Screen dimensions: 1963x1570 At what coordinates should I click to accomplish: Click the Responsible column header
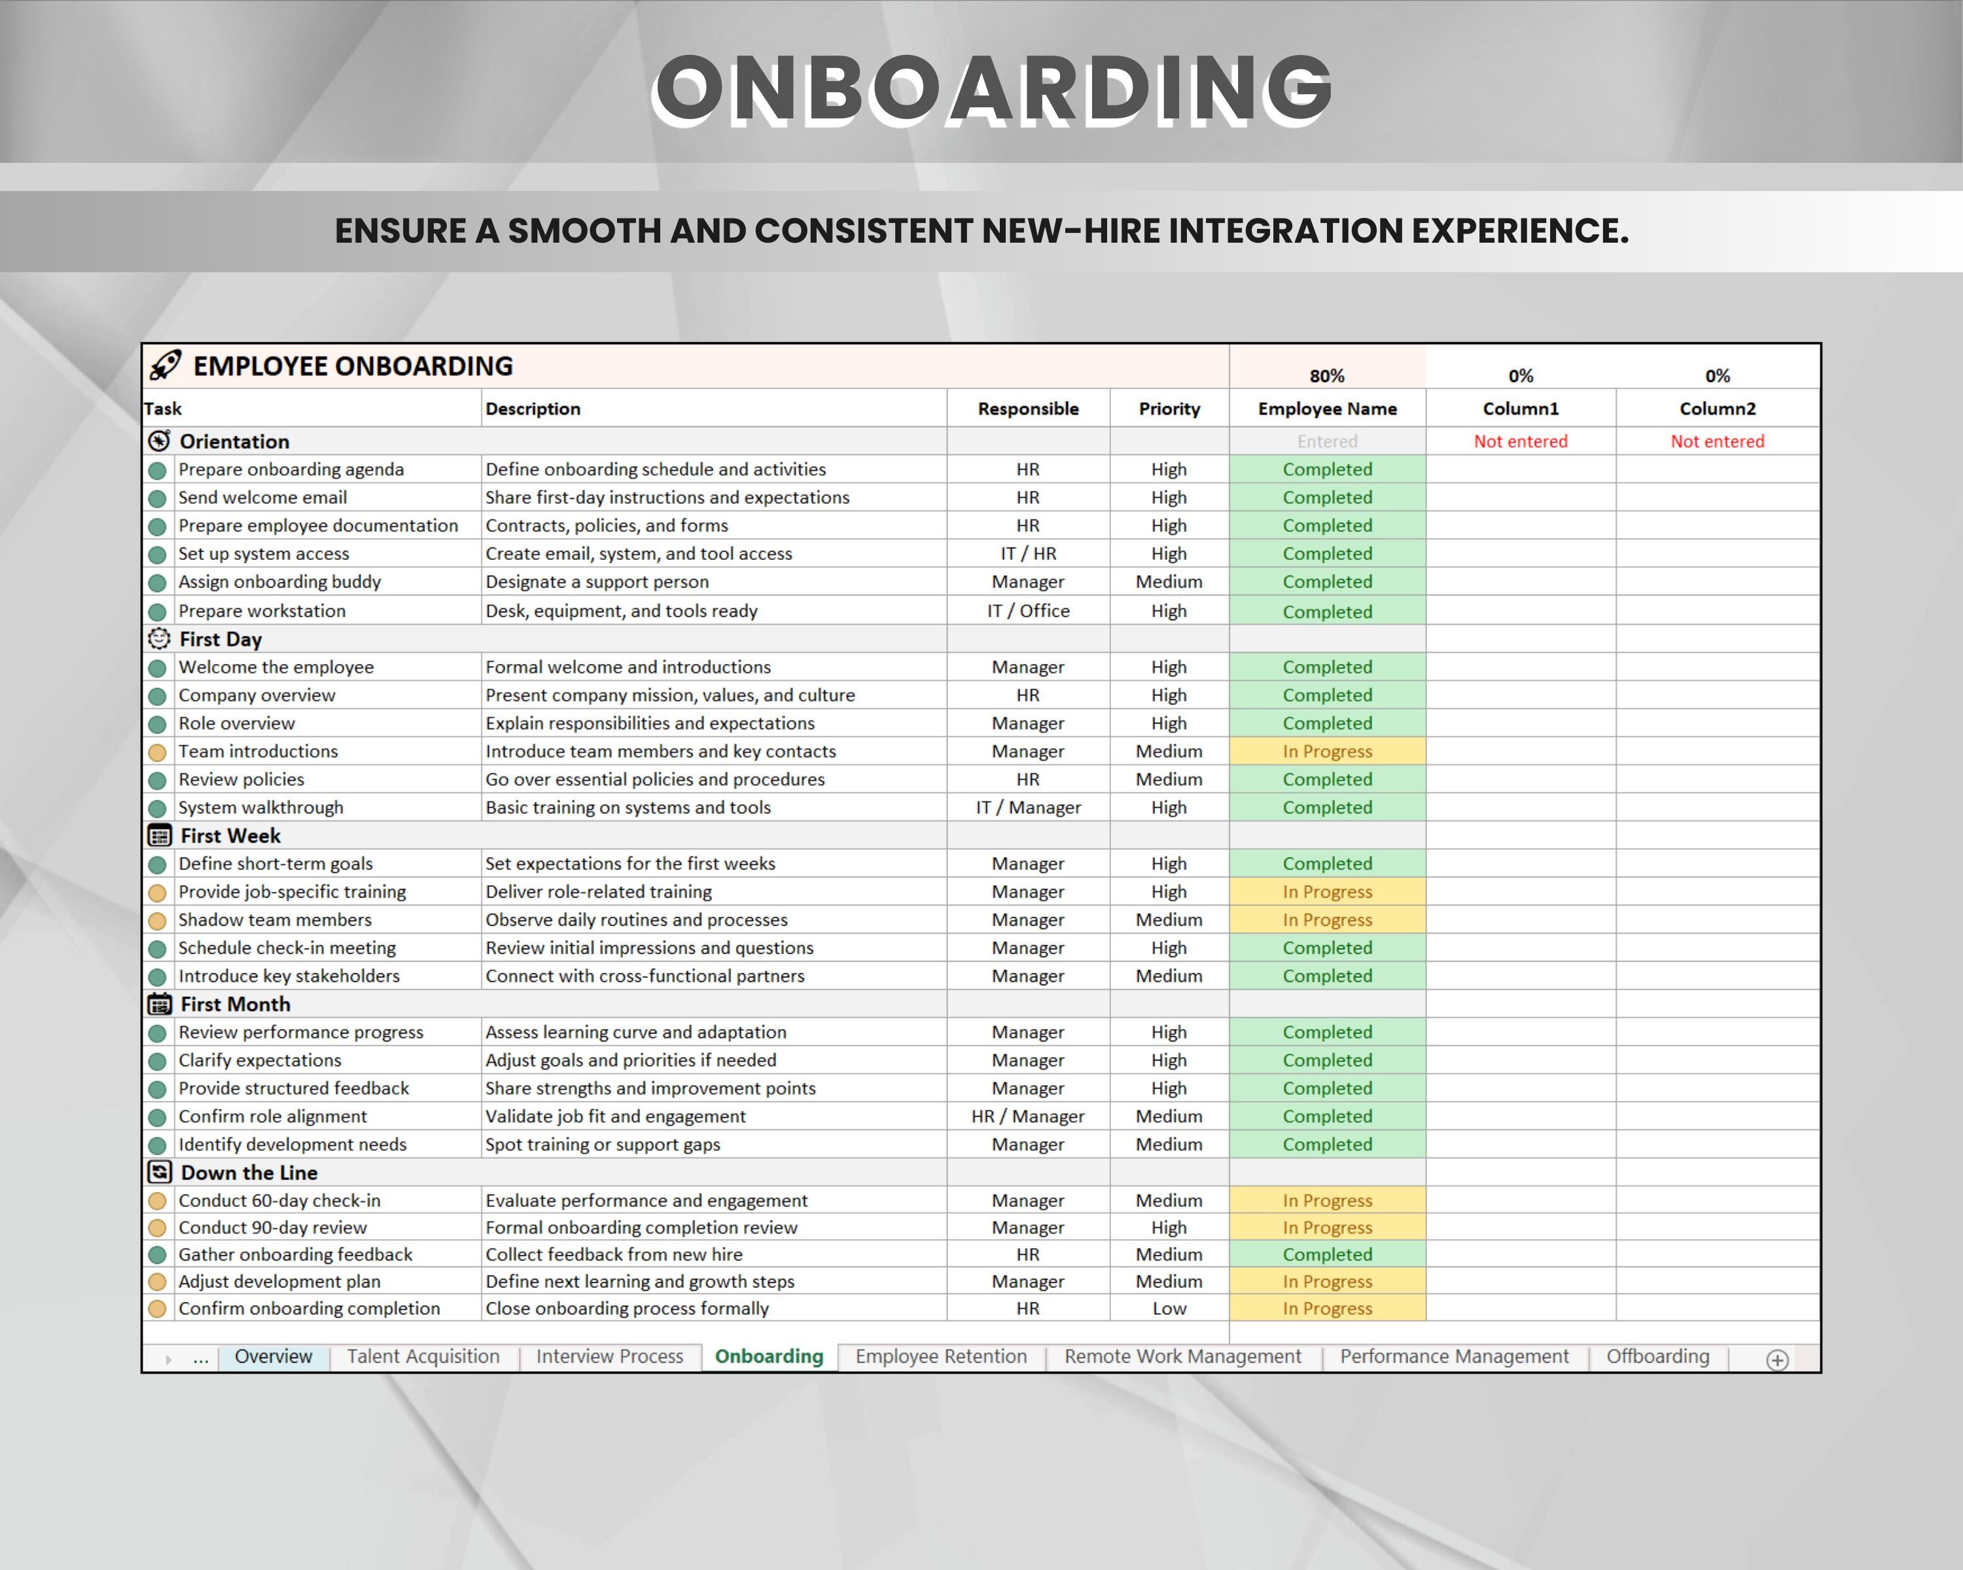click(1028, 409)
